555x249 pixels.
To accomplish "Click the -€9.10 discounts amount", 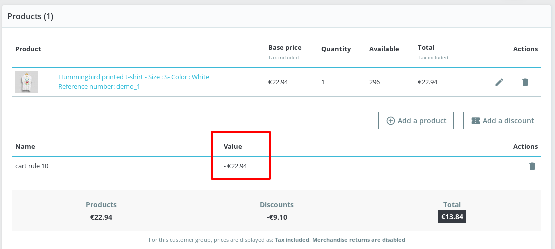I will 277,217.
